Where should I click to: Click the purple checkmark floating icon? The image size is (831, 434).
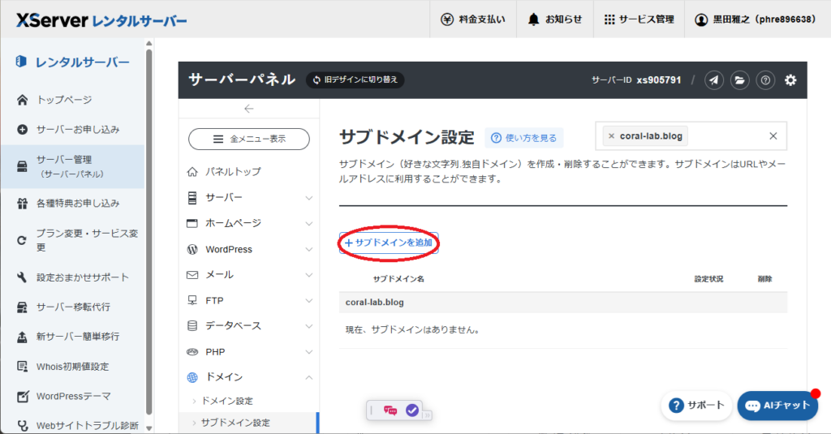tap(411, 410)
